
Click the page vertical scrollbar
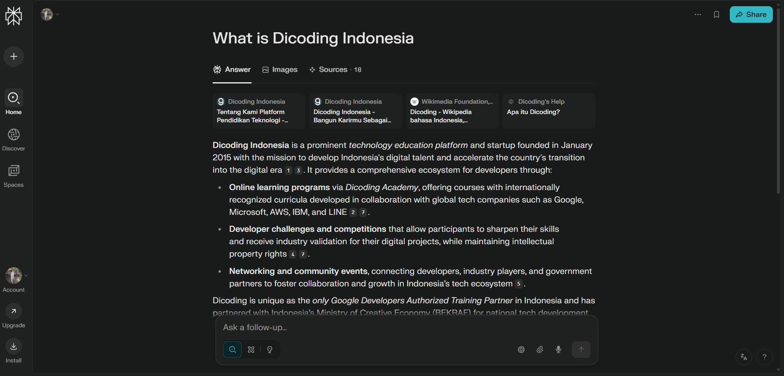[x=779, y=101]
